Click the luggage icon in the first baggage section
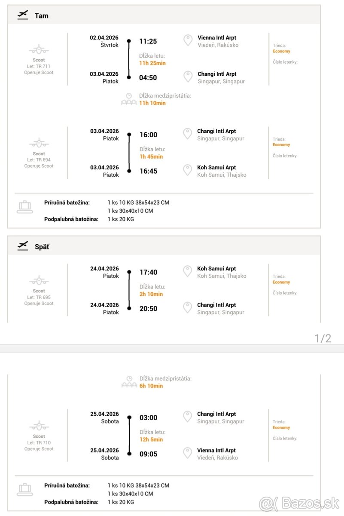Screen dimensions: 344x516 [25, 207]
